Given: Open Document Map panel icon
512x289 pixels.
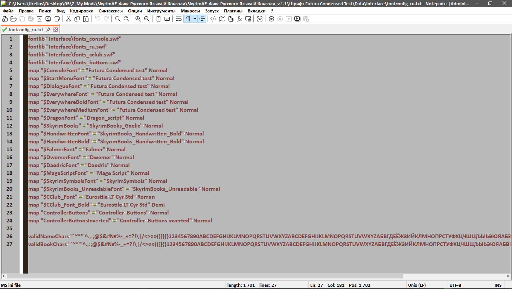Looking at the screenshot, I should click(222, 19).
